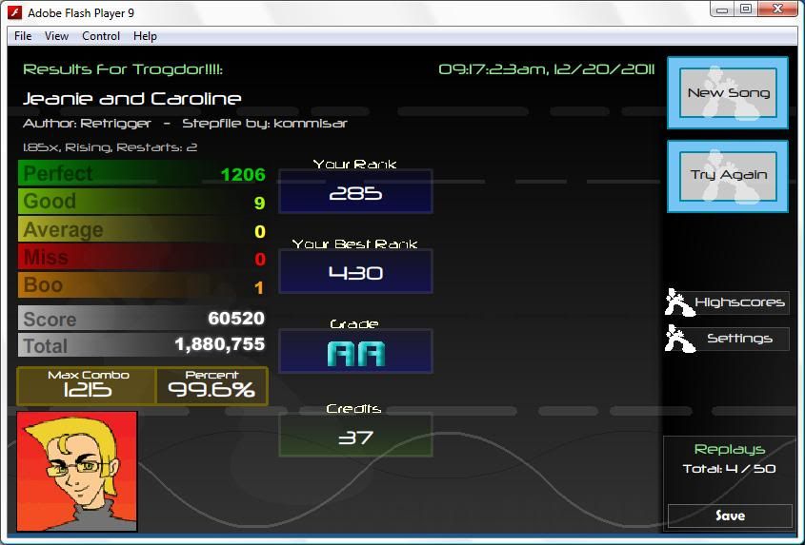Click the Credits 37 box
This screenshot has height=545, width=805.
[x=355, y=437]
